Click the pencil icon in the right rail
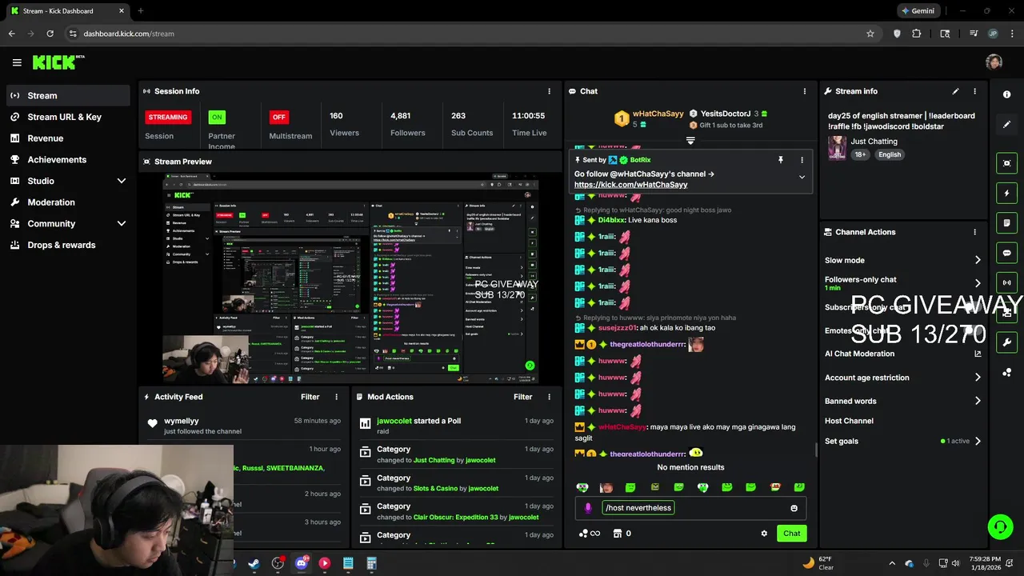Screen dimensions: 1024x576 point(1006,124)
